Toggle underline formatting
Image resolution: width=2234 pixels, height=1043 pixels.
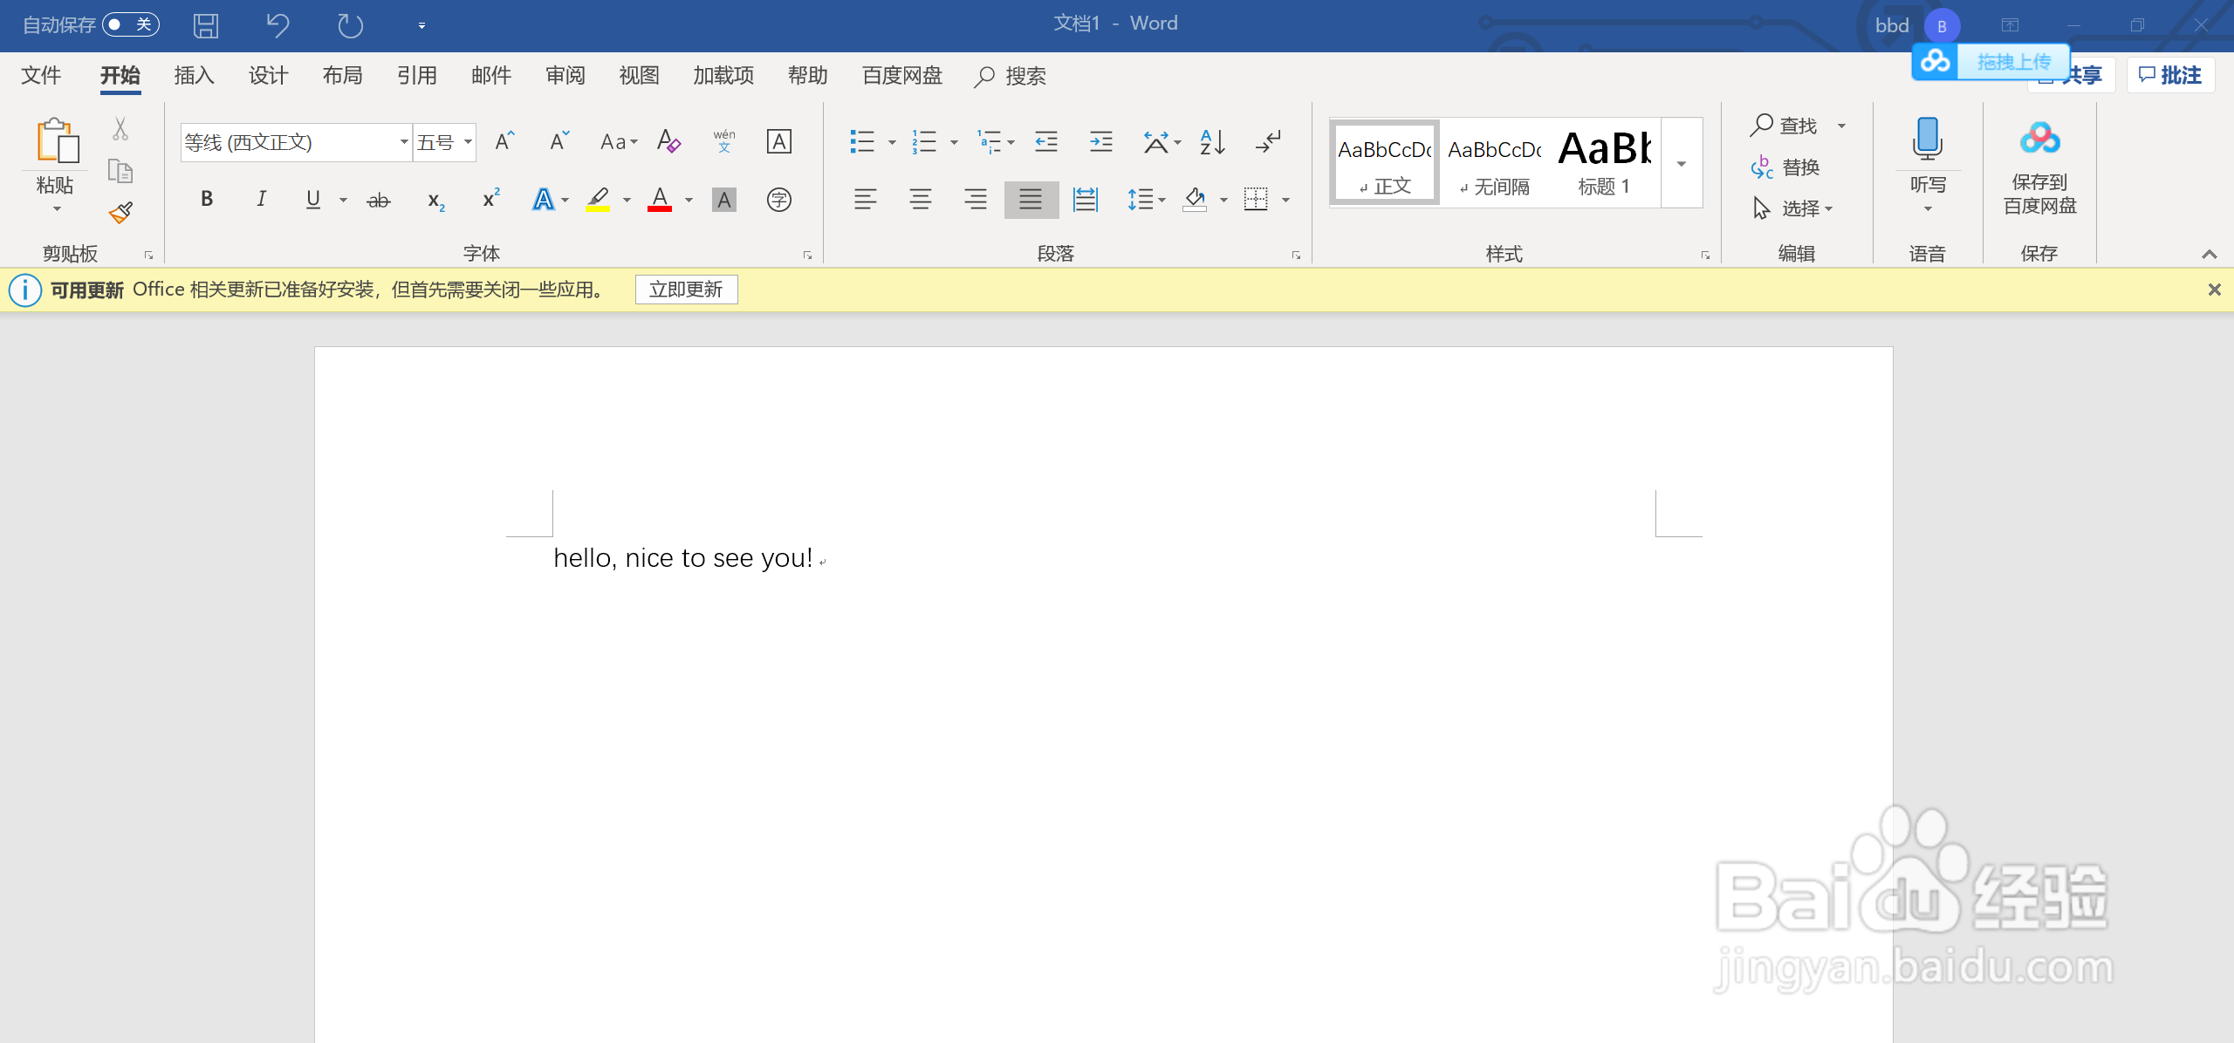313,199
